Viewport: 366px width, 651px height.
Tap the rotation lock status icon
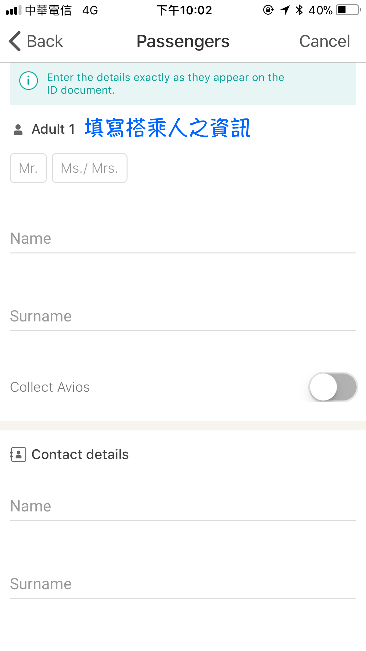pyautogui.click(x=268, y=10)
